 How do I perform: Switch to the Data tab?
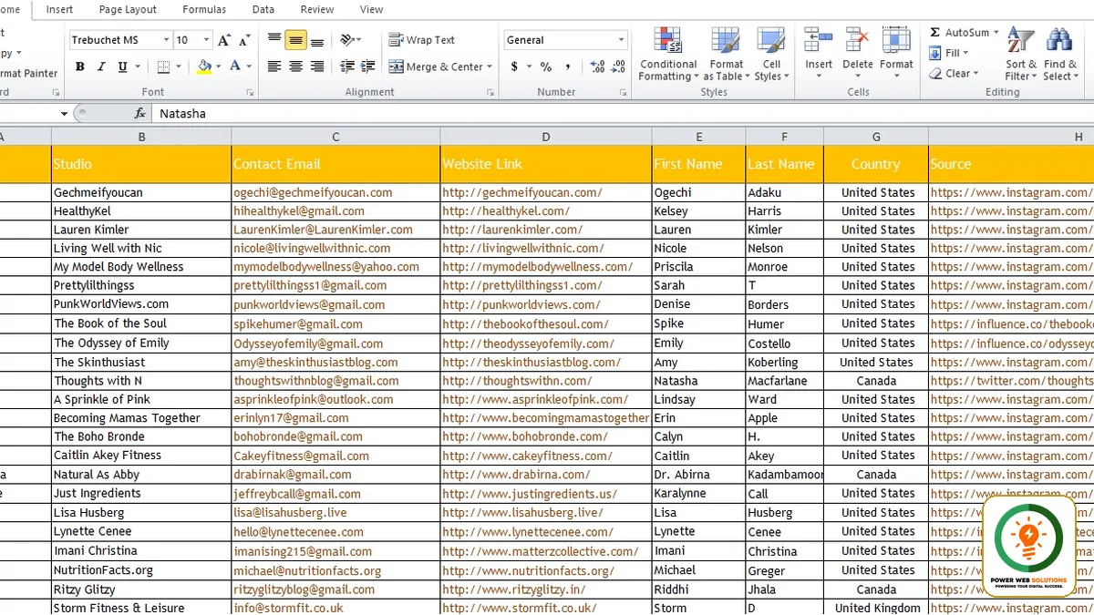tap(263, 10)
